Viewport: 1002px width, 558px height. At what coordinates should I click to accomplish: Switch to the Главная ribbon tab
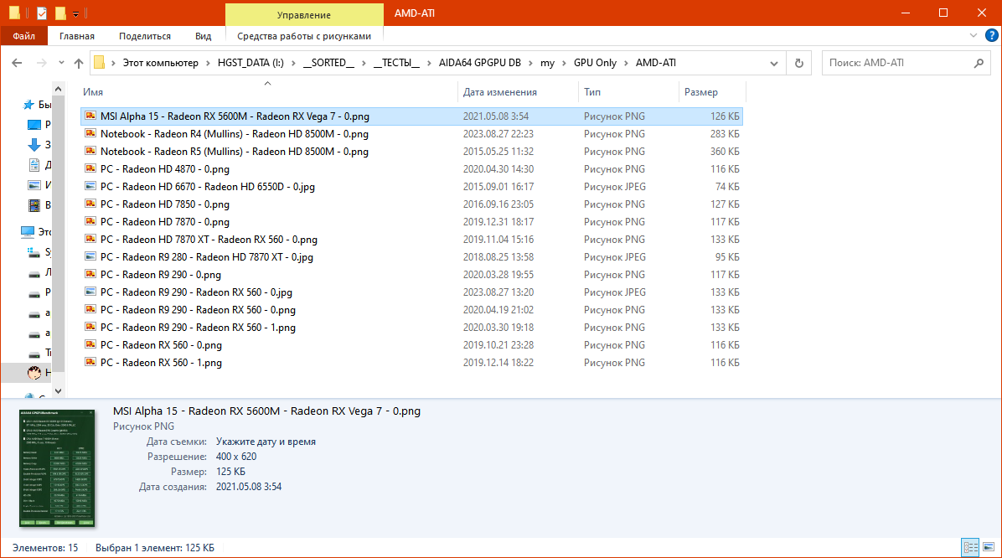click(x=77, y=36)
